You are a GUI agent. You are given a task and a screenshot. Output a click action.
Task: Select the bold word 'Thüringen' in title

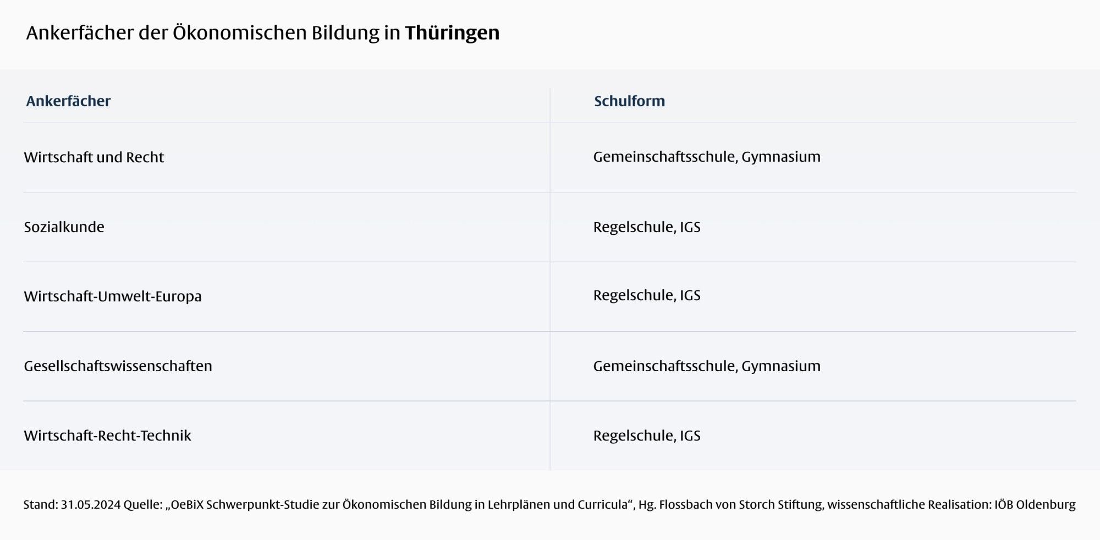pyautogui.click(x=452, y=33)
